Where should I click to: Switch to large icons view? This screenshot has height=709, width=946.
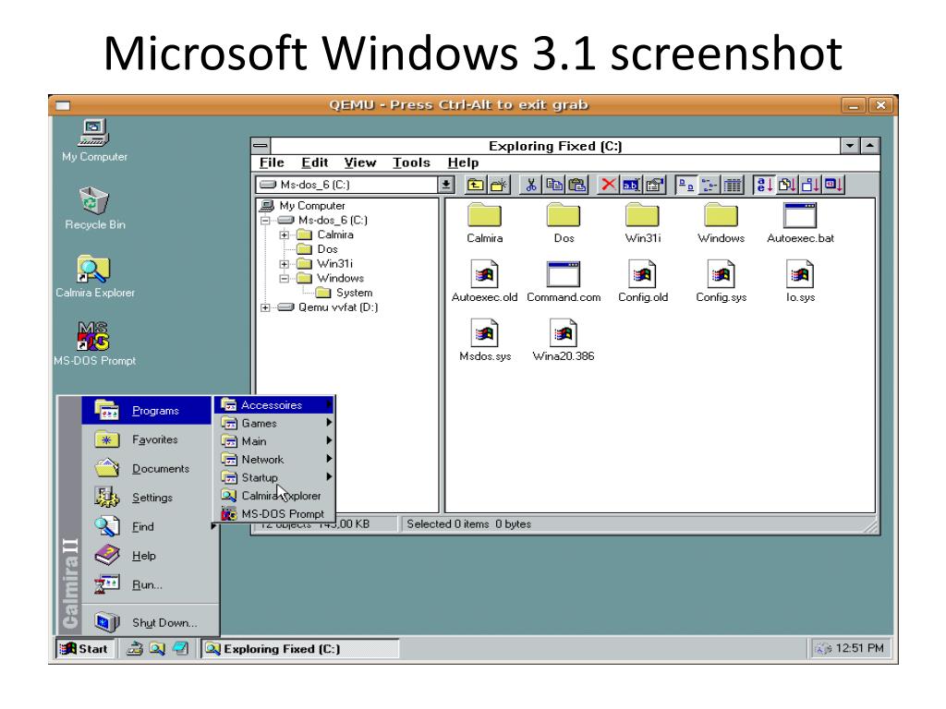tap(686, 185)
